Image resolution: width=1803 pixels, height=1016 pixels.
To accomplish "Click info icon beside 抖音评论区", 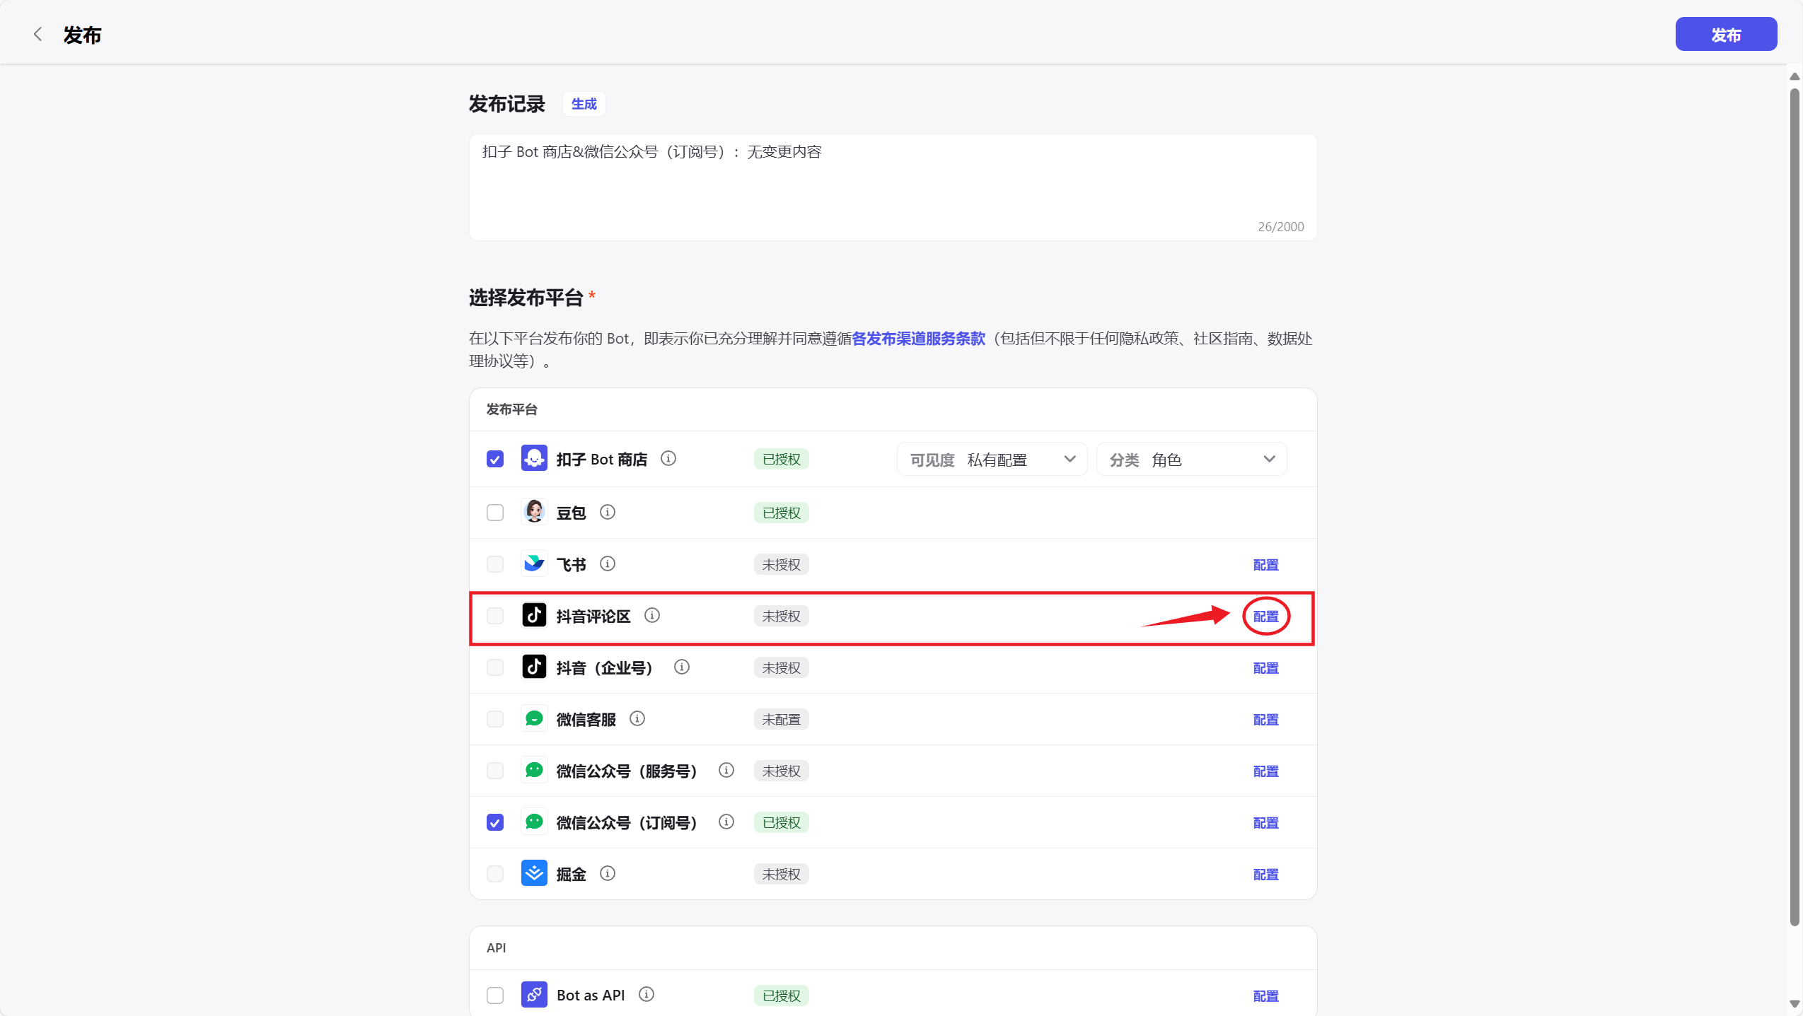I will (652, 615).
